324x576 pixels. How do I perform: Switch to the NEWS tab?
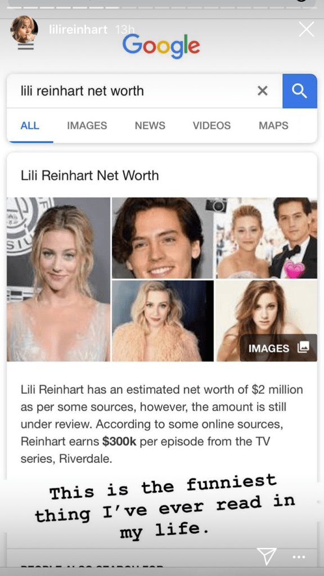(150, 125)
